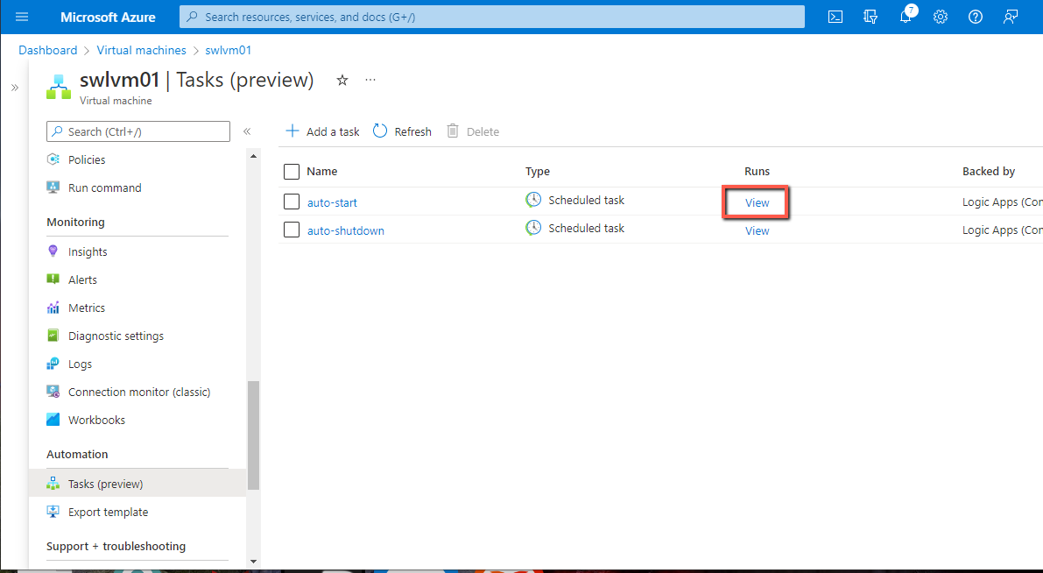Screen dimensions: 1043x573
Task: Focus the resource menu Search (Ctrl+/) box
Action: pyautogui.click(x=138, y=131)
